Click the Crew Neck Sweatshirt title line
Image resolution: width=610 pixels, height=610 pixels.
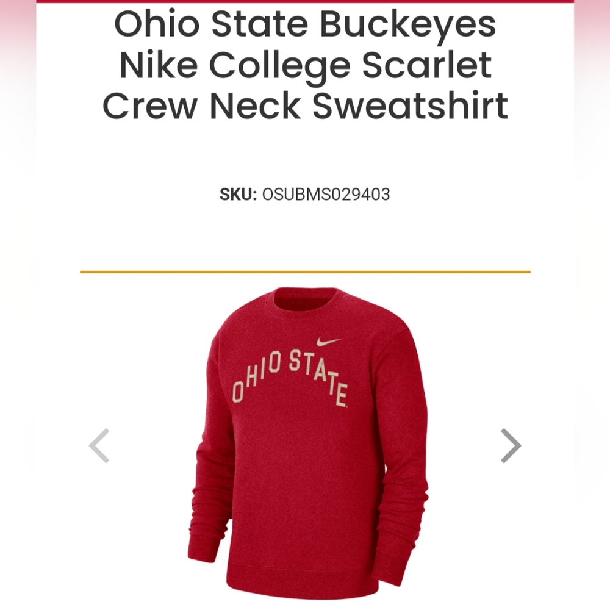(x=305, y=105)
